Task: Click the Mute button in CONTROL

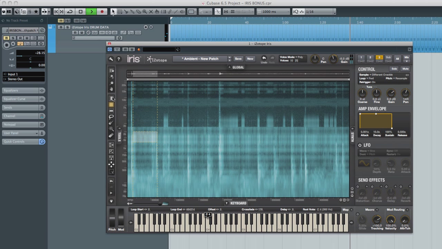Action: pos(405,69)
